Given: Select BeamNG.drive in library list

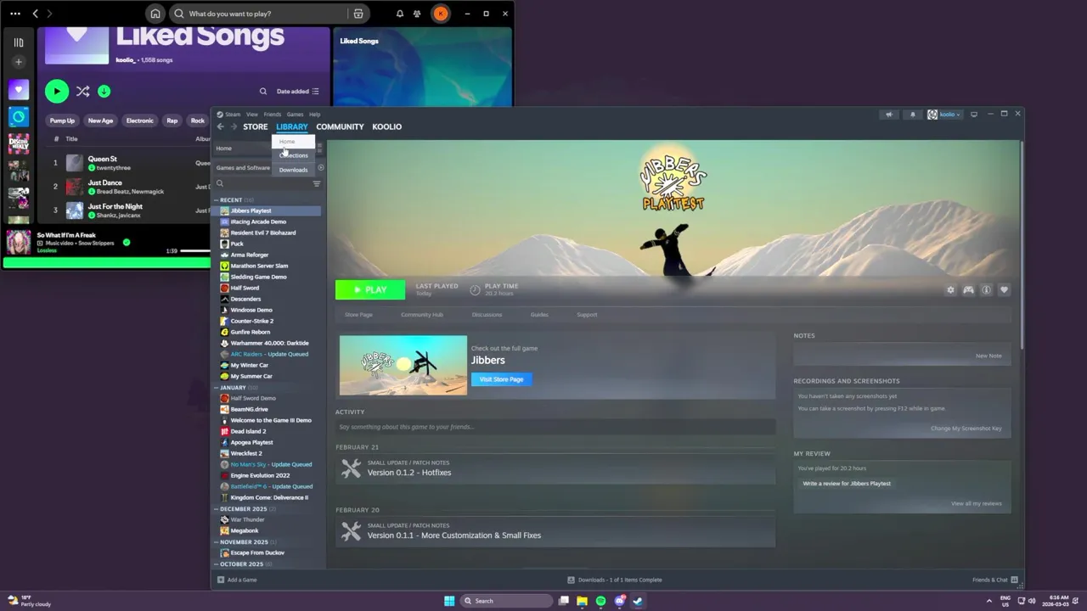Looking at the screenshot, I should pyautogui.click(x=249, y=409).
